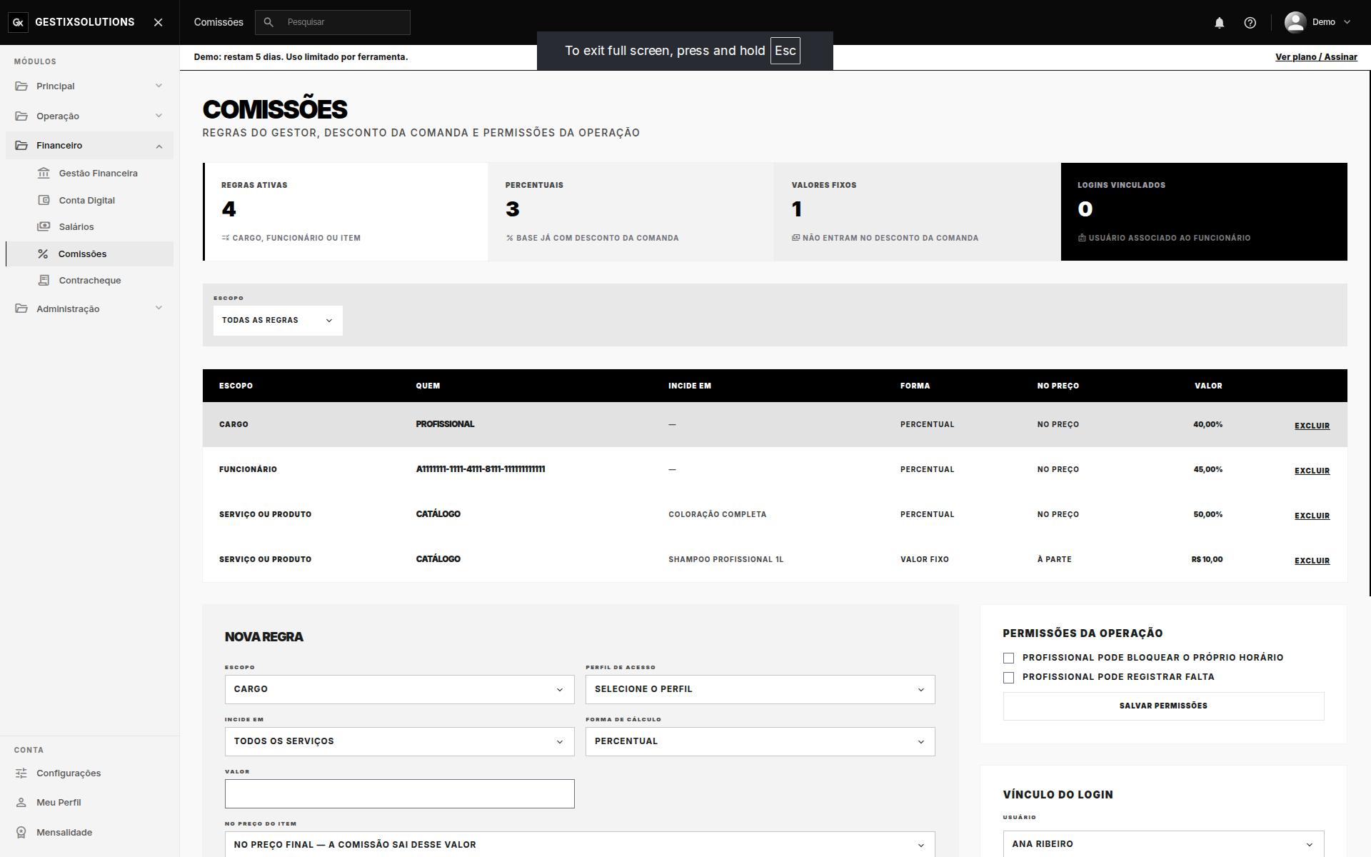Open the Forma de Cálculo Percentual dropdown
This screenshot has width=1371, height=857.
[x=760, y=741]
